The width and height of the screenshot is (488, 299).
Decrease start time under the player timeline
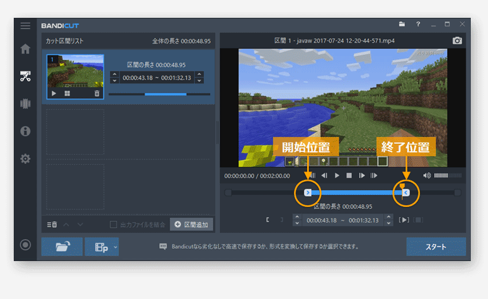(x=297, y=223)
